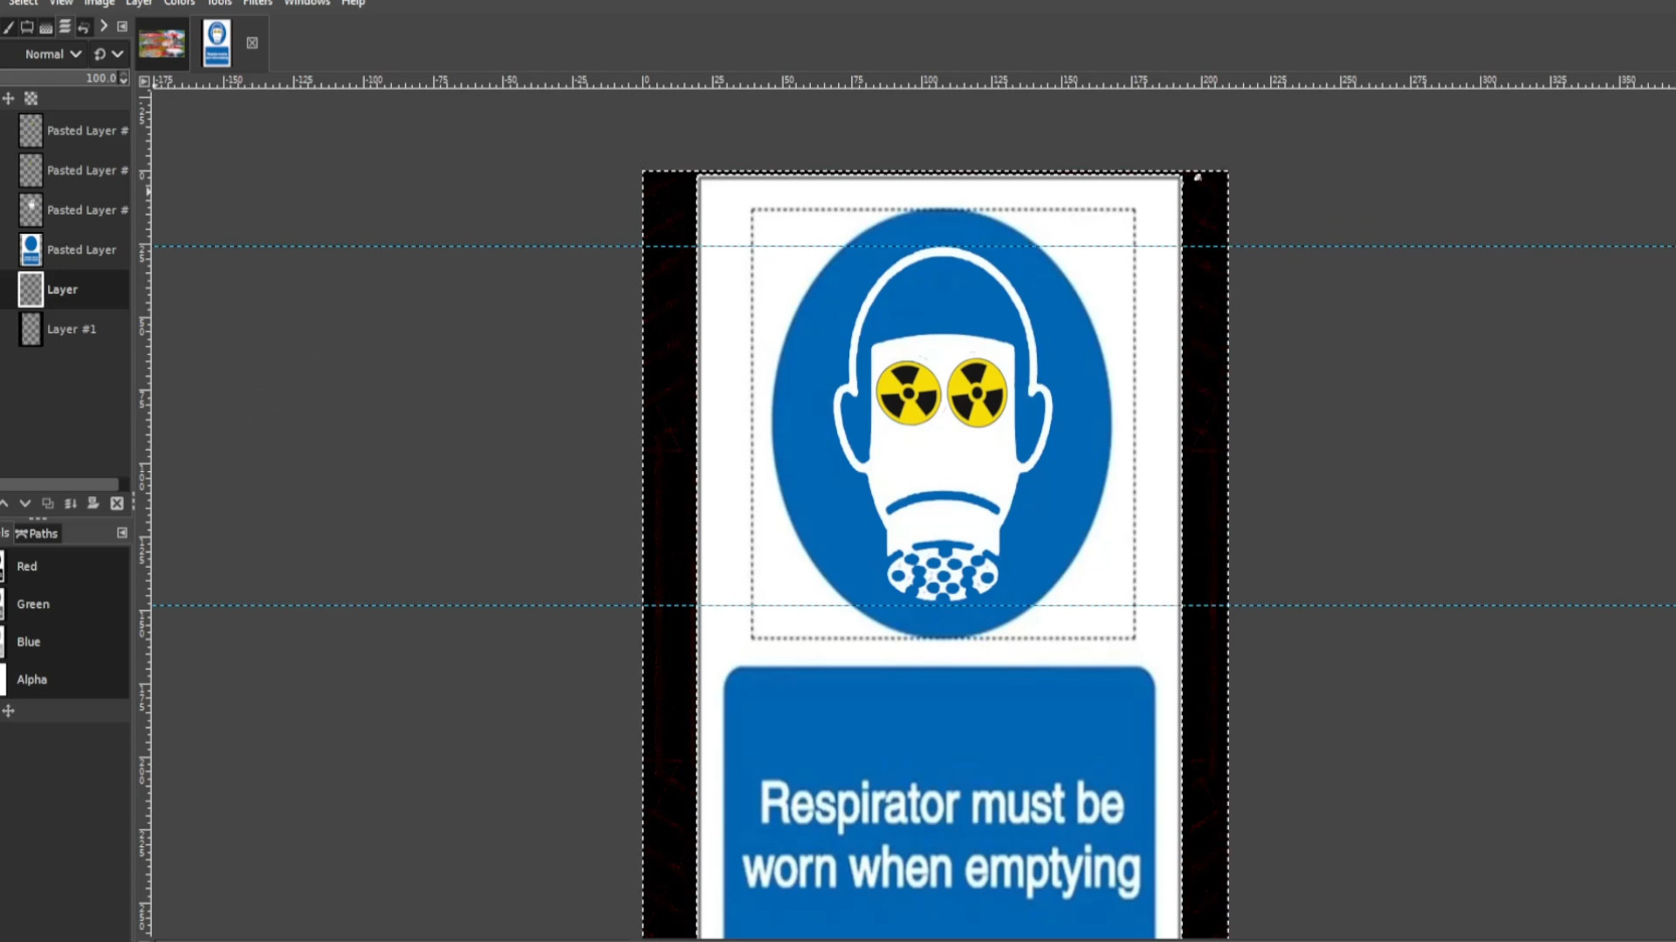Click the layers list horizontal scrollbar
This screenshot has height=942, width=1676.
(x=59, y=484)
